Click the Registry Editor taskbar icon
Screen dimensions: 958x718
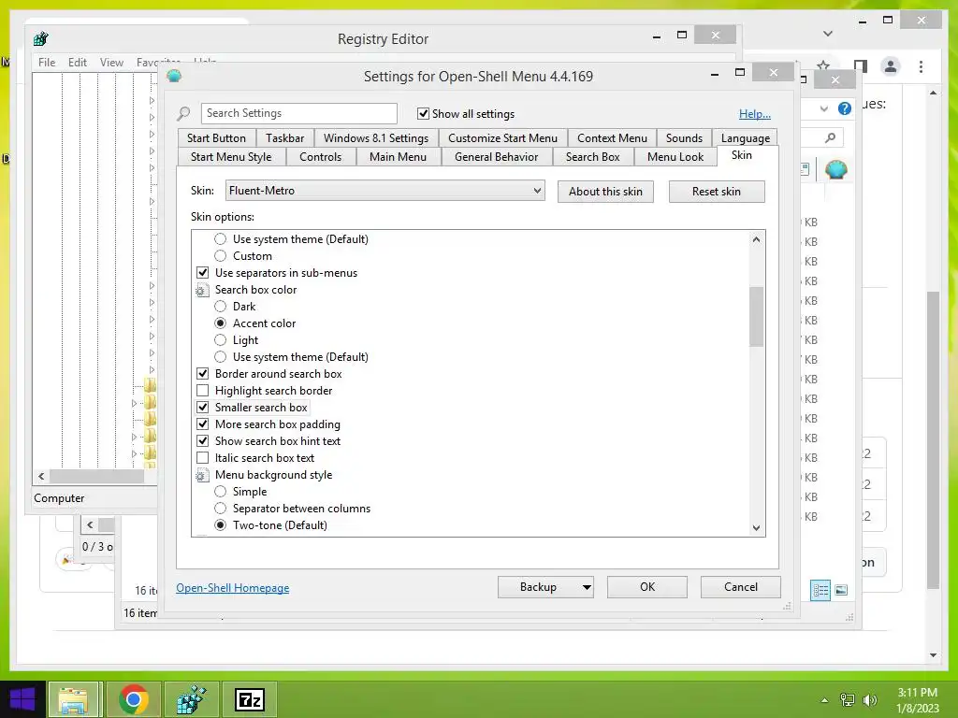tap(191, 699)
